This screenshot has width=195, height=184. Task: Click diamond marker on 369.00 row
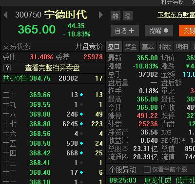pos(81,114)
